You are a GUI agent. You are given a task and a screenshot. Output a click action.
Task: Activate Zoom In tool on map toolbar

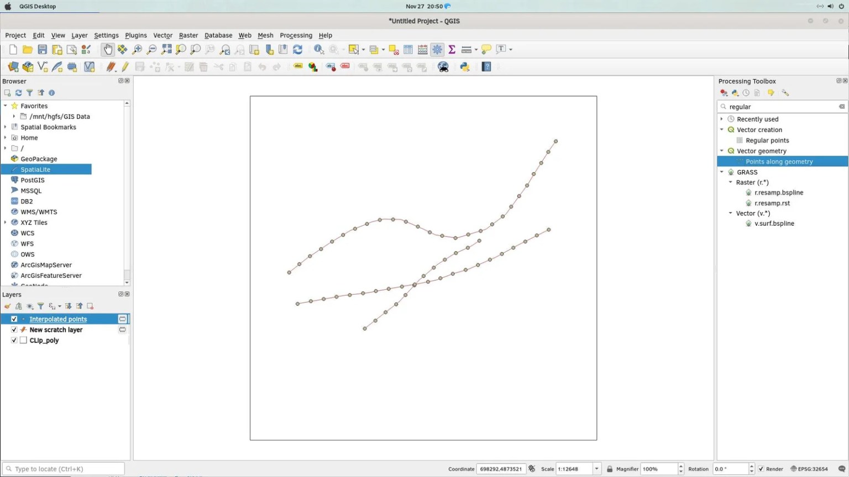pyautogui.click(x=137, y=49)
